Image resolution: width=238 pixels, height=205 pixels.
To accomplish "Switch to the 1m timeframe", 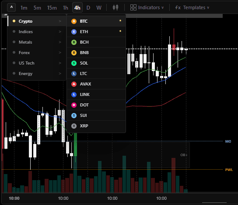I will point(24,7).
